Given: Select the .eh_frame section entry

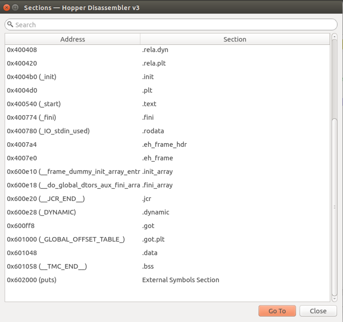Looking at the screenshot, I should point(158,158).
